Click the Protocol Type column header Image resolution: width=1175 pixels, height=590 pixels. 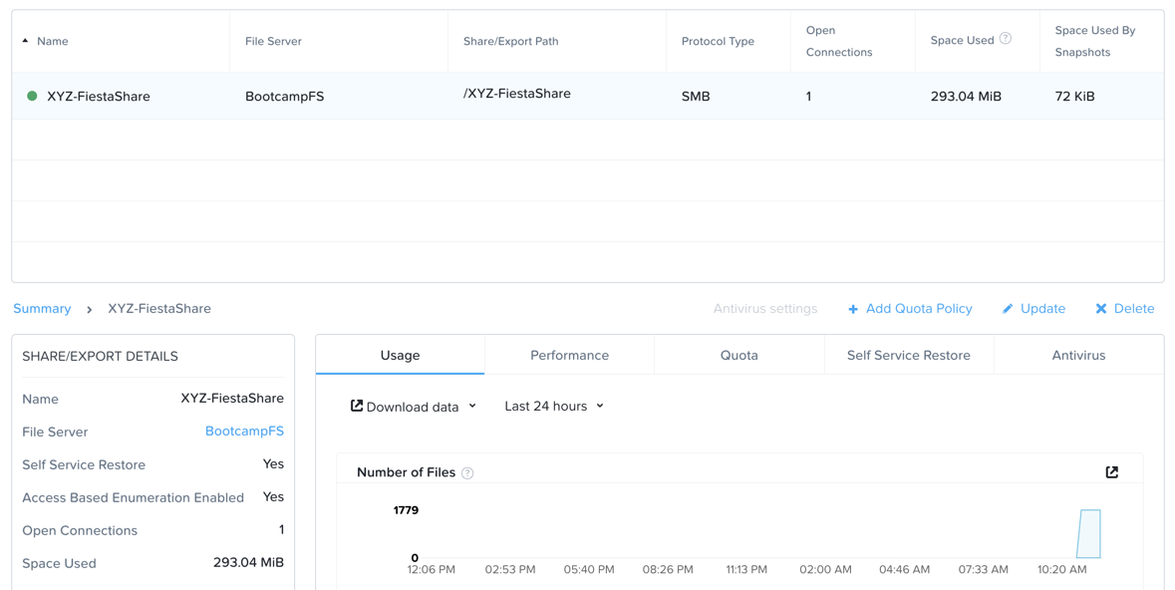[x=718, y=41]
